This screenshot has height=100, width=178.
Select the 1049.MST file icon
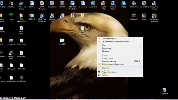click(x=21, y=66)
